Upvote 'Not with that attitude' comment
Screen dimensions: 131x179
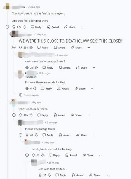point(40,175)
